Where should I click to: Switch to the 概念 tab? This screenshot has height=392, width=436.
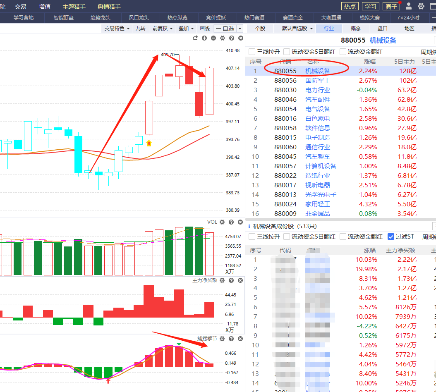click(x=355, y=29)
